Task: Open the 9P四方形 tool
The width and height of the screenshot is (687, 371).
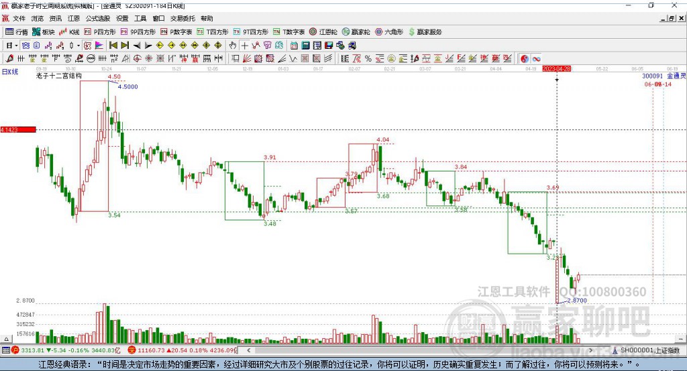Action: [x=138, y=32]
